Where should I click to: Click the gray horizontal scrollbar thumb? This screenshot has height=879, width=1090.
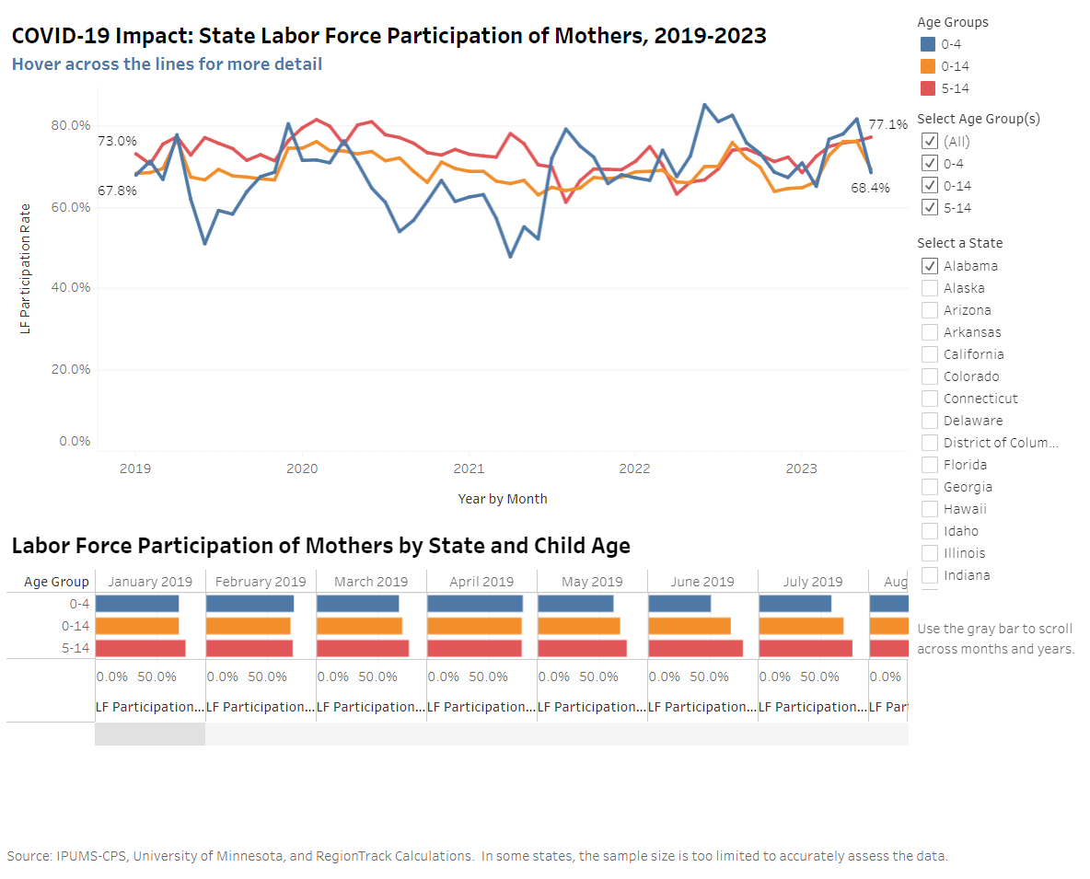150,734
